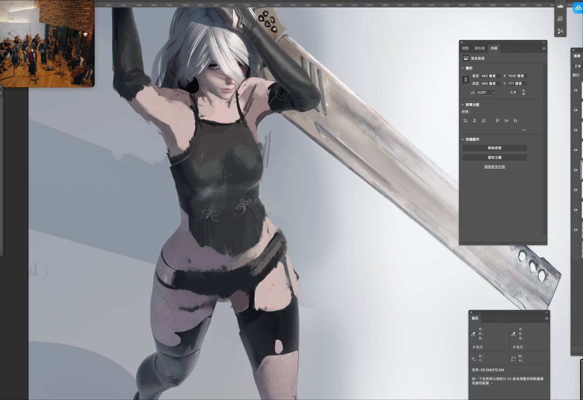This screenshot has width=583, height=400.
Task: Toggle visibility of the fourth layer
Action: tap(576, 150)
